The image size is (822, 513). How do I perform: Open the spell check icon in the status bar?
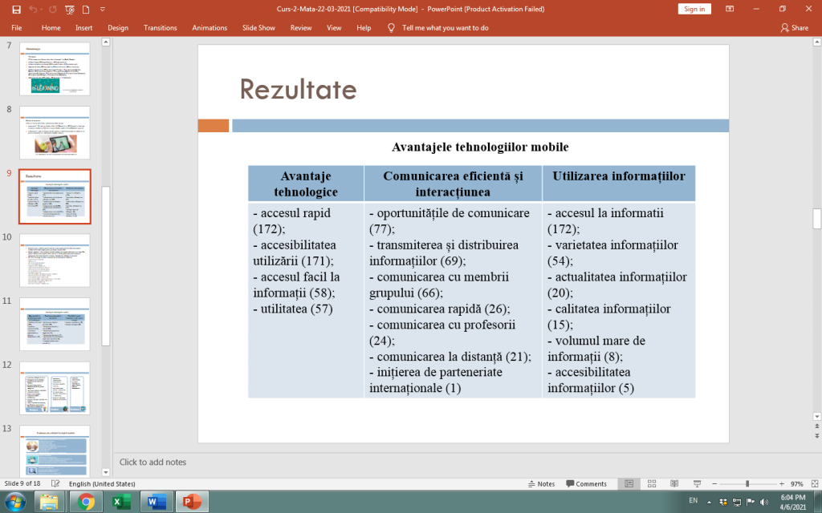(56, 484)
